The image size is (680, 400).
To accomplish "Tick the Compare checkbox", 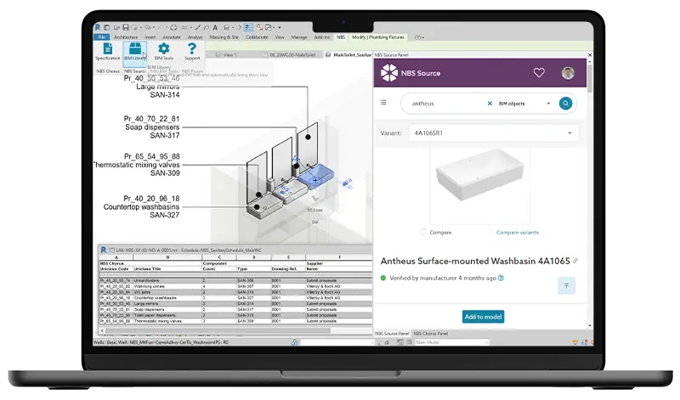I will click(423, 233).
